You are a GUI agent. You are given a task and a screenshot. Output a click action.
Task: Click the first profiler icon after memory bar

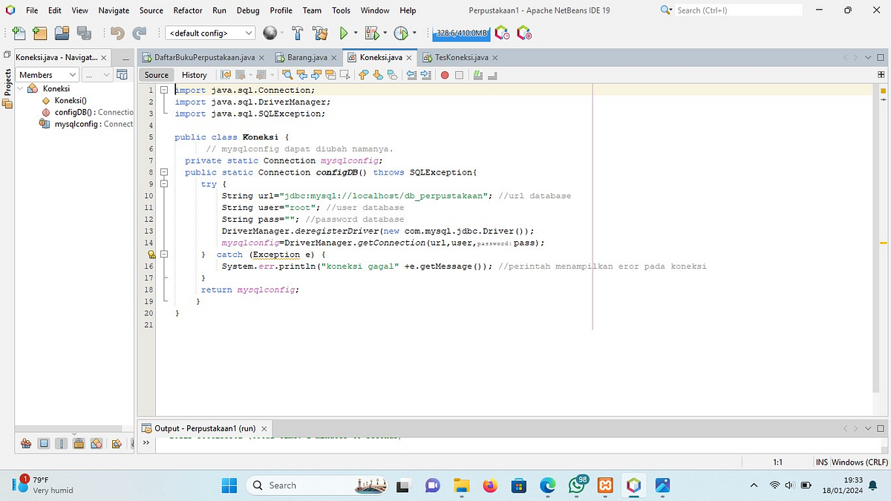click(502, 33)
